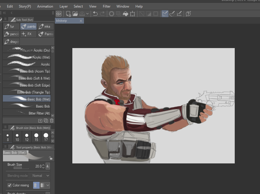Image resolution: width=260 pixels, height=194 pixels.
Task: Click the Redo arrow
Action: click(102, 14)
